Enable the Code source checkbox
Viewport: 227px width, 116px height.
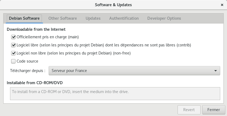click(x=13, y=61)
